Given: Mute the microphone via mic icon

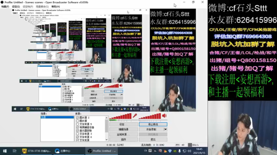Looking at the screenshot, I should (135, 116).
